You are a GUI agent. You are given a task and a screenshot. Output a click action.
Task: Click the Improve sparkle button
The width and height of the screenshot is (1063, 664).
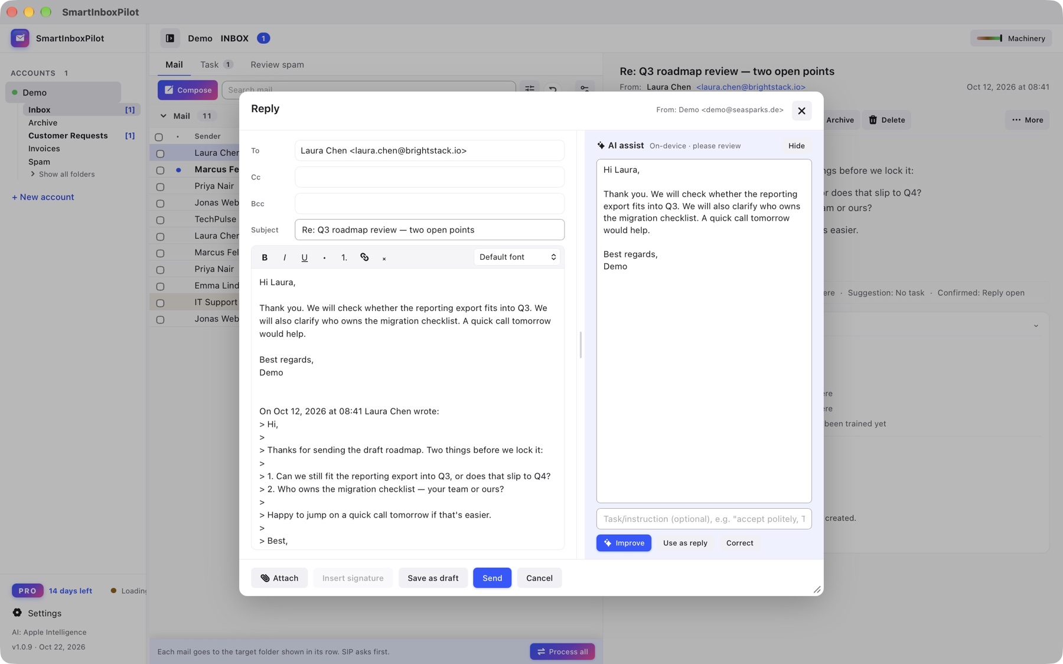pos(624,543)
